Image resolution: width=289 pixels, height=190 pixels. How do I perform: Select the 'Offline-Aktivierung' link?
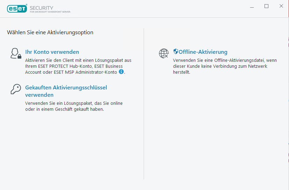pyautogui.click(x=203, y=52)
